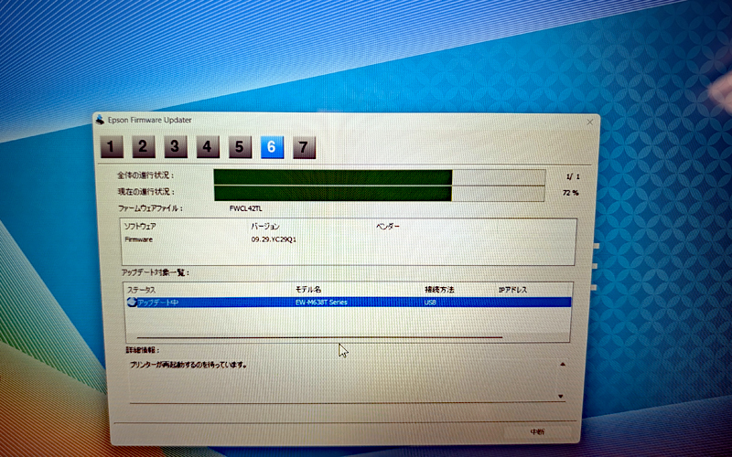Click the アップデート対象一覧 label

(x=156, y=272)
